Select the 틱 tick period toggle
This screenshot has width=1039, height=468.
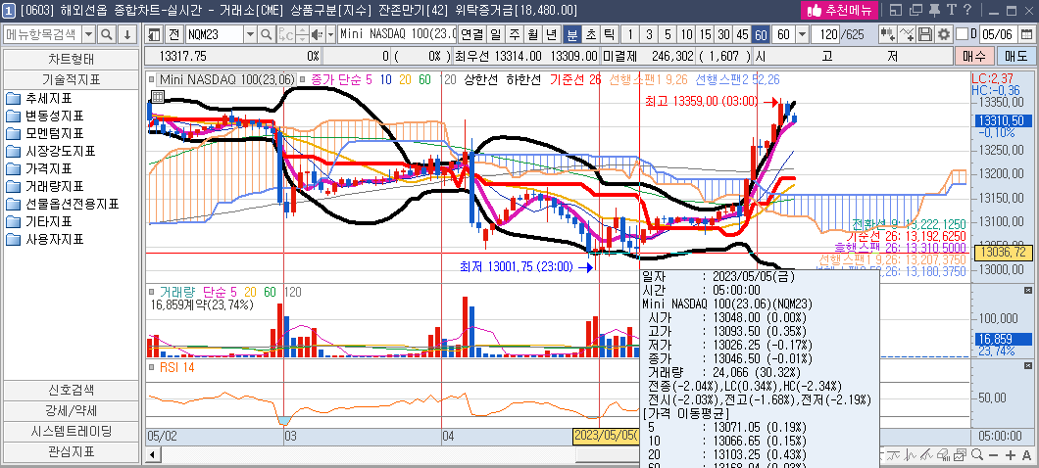tap(609, 34)
